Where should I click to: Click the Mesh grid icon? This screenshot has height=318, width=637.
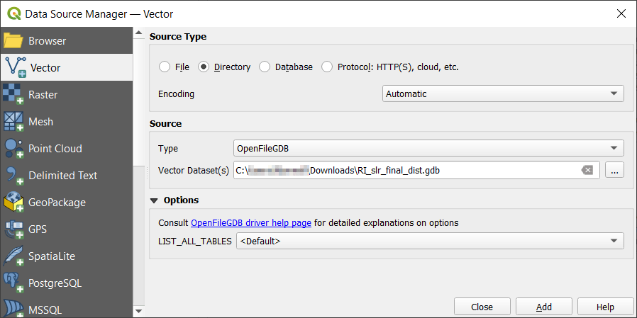(x=13, y=121)
